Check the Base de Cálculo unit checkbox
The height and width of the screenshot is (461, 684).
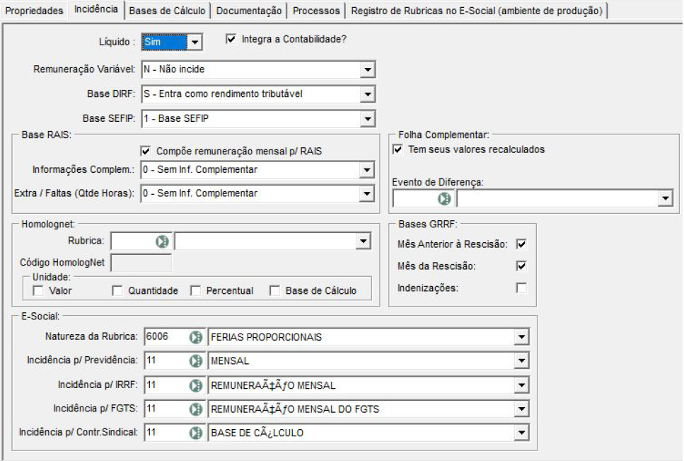pyautogui.click(x=274, y=290)
